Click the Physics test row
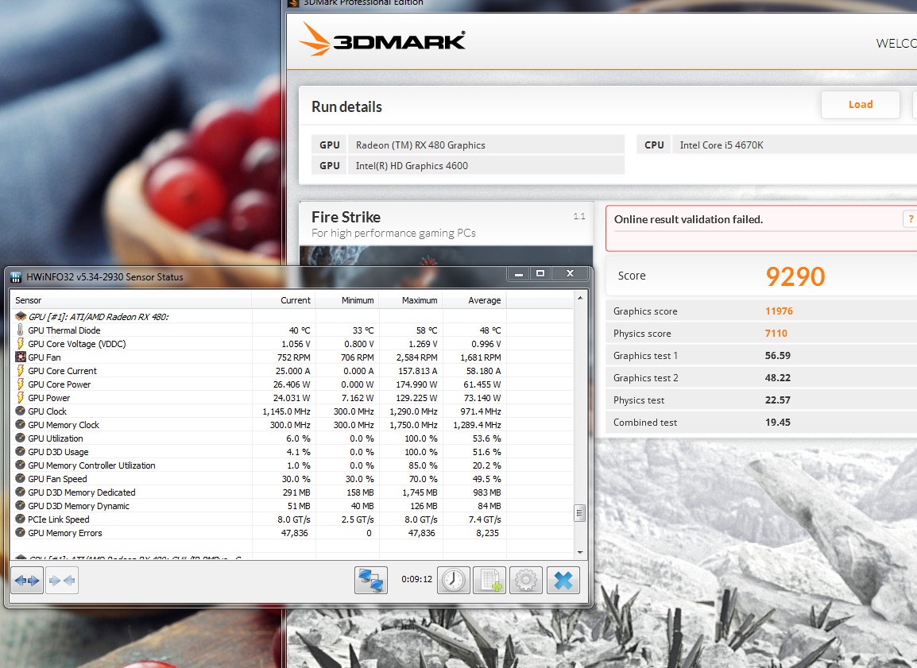917x668 pixels. coord(760,400)
